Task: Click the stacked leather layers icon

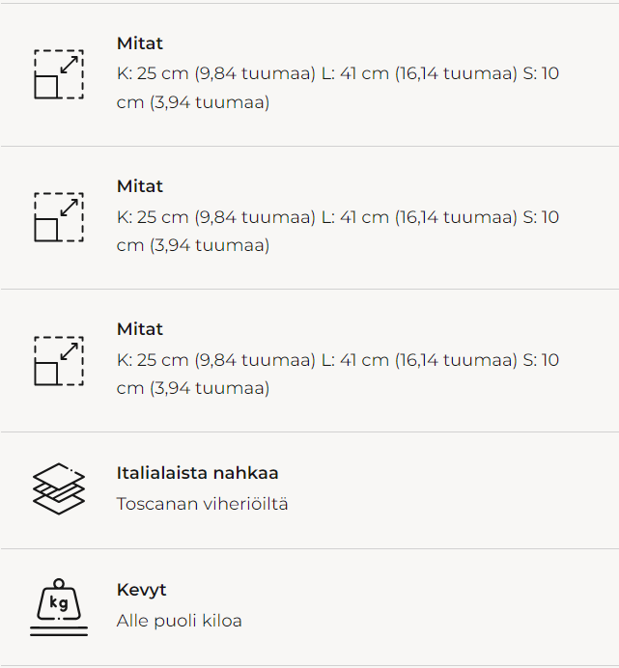Action: 59,488
